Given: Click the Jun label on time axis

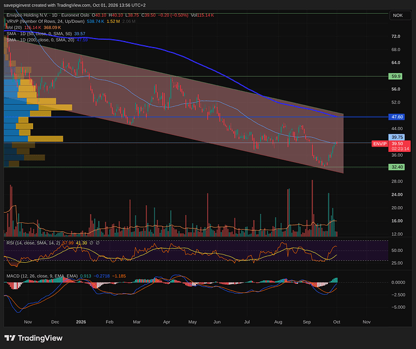Looking at the screenshot, I should coord(217,322).
